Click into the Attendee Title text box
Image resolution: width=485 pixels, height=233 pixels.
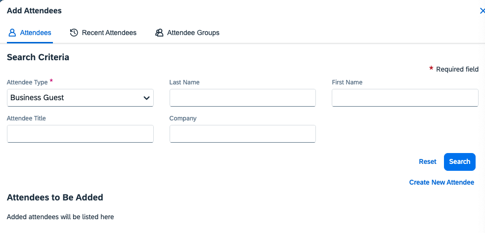point(80,134)
